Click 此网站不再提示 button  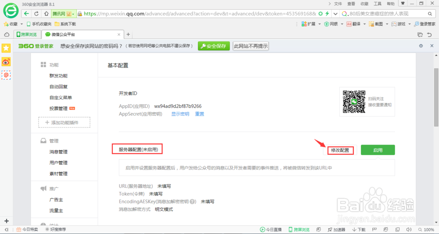251,46
